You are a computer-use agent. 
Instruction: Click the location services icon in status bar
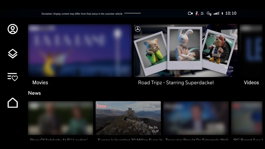[x=209, y=13]
